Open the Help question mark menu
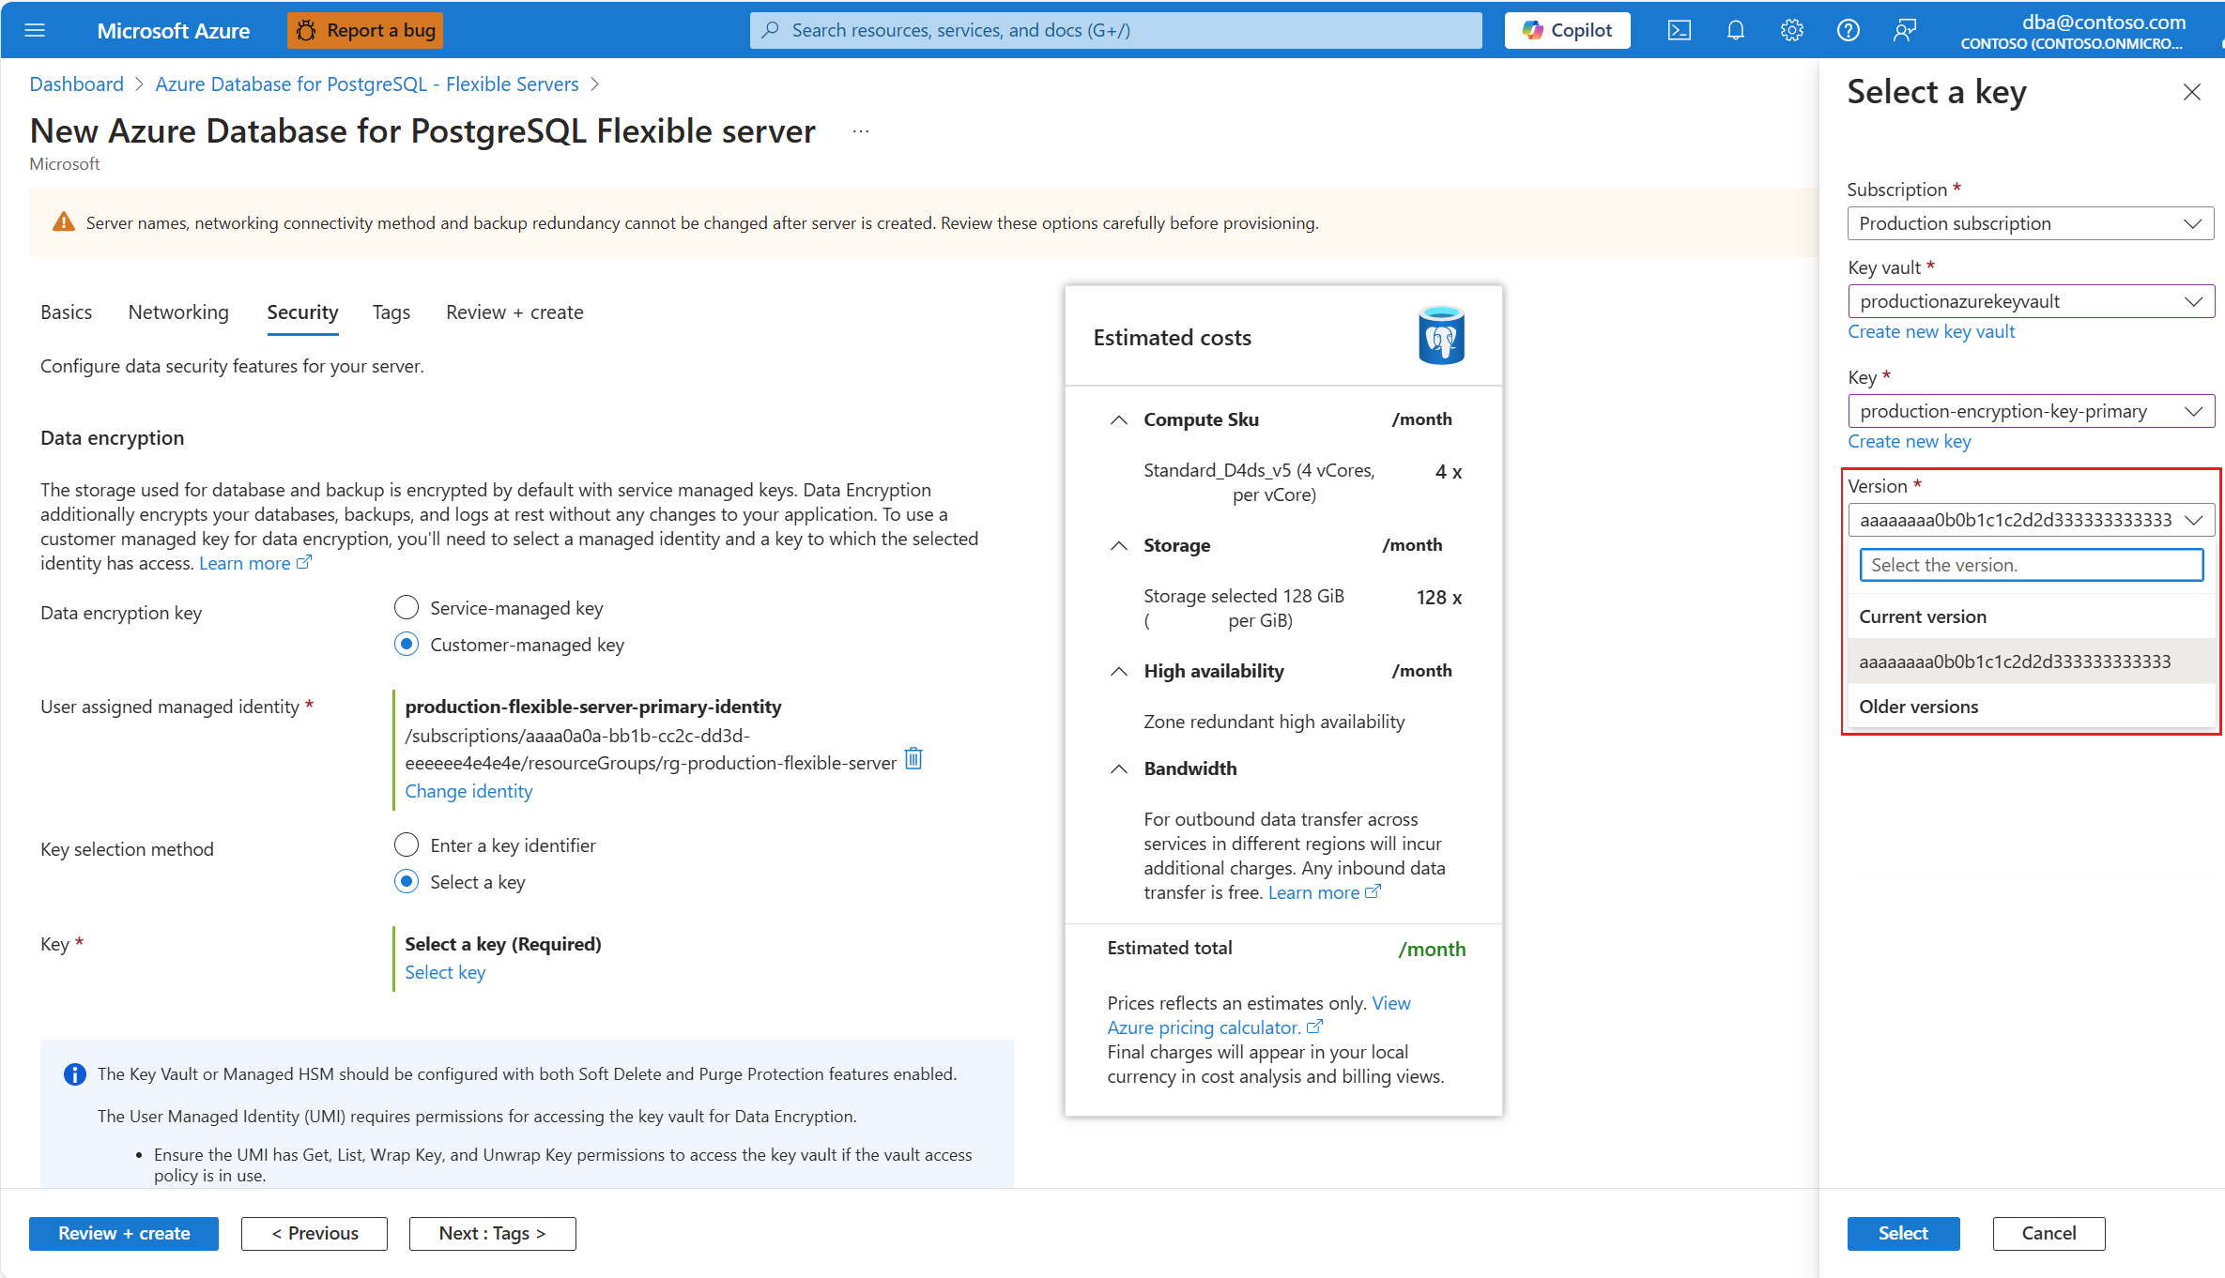 pyautogui.click(x=1848, y=30)
